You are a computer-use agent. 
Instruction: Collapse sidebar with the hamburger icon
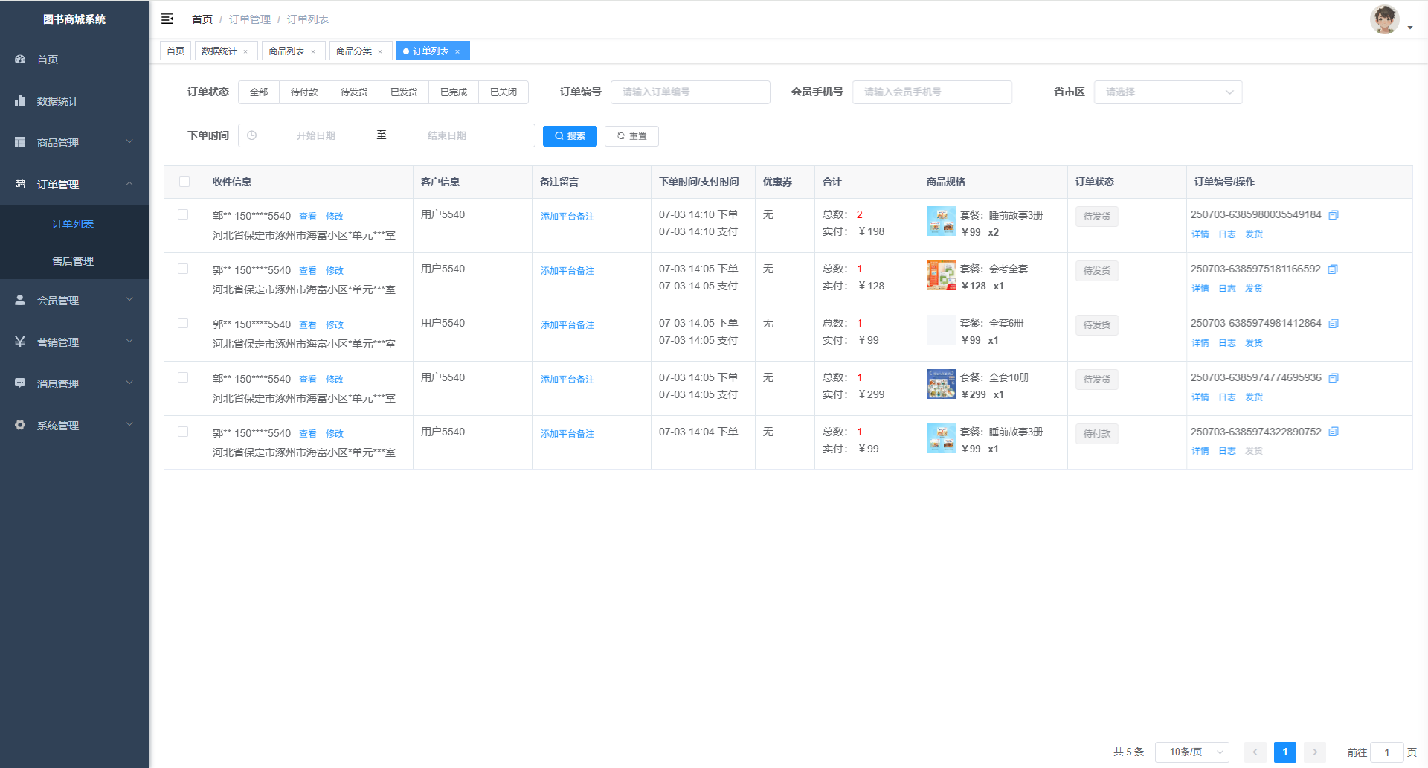(167, 19)
